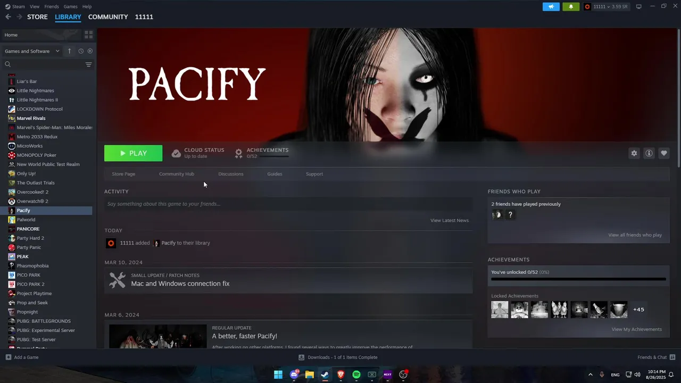Click the activity status text field
Image resolution: width=681 pixels, height=383 pixels.
288,204
